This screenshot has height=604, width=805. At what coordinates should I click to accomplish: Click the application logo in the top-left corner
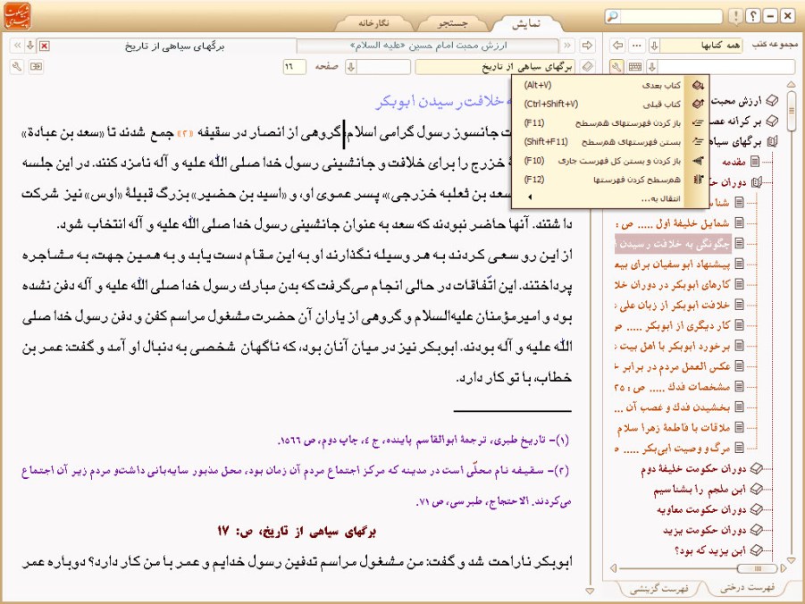click(x=18, y=16)
